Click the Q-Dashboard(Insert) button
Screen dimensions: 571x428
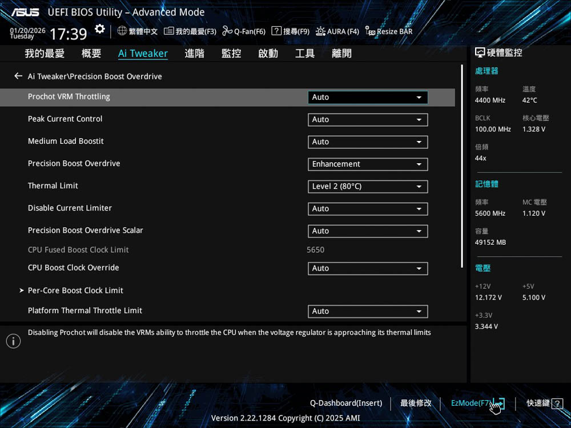pos(346,403)
